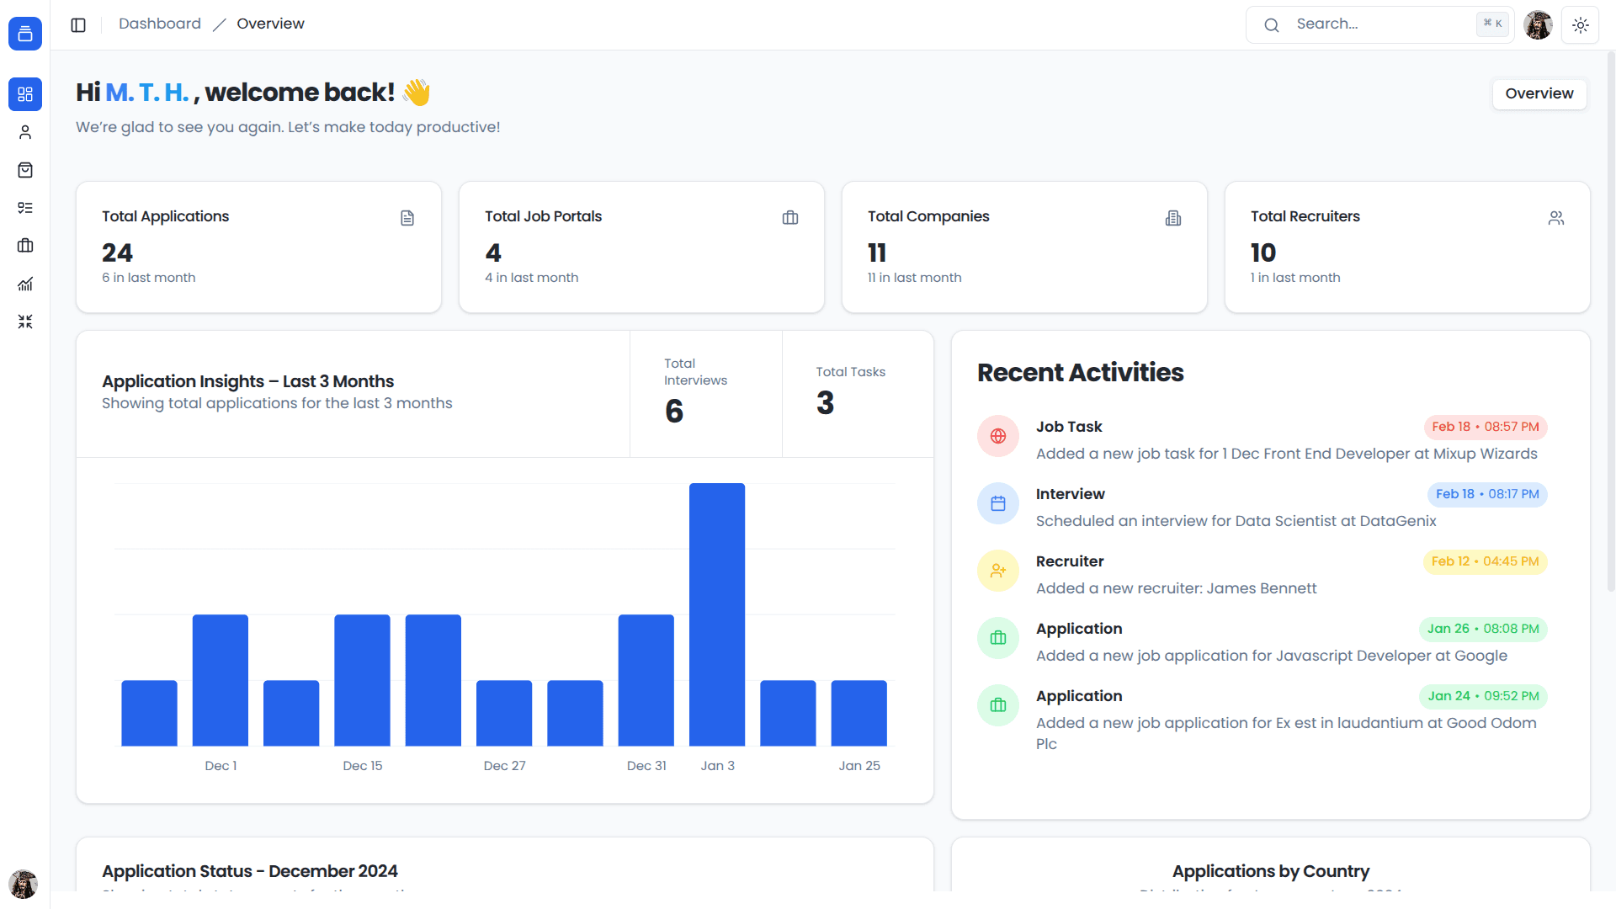Click the tallest Jan 3 bar
1616x909 pixels.
[x=716, y=614]
